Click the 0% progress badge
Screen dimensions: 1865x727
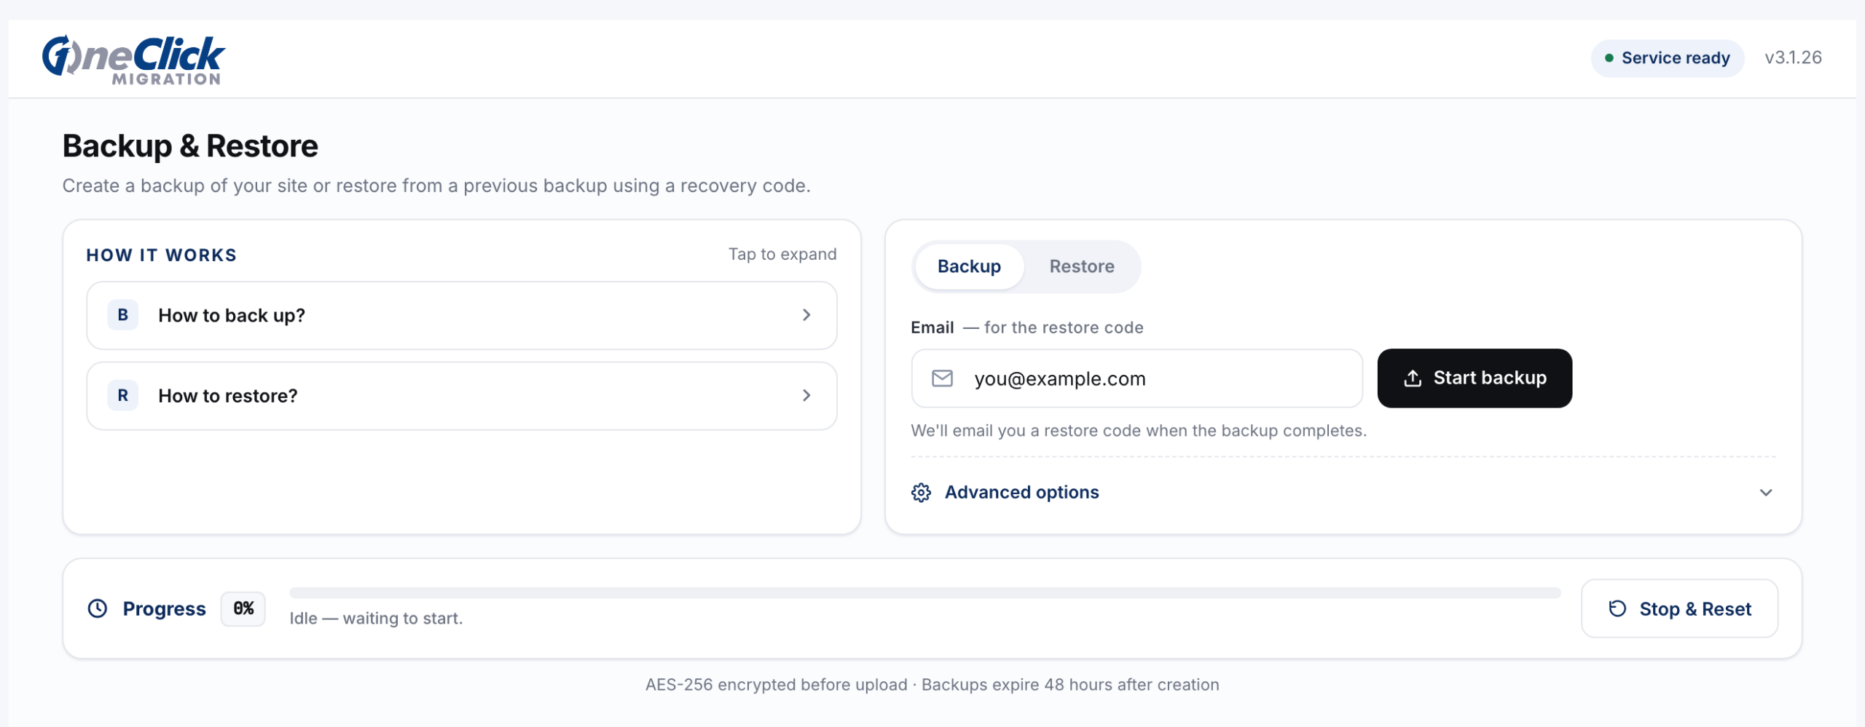243,608
